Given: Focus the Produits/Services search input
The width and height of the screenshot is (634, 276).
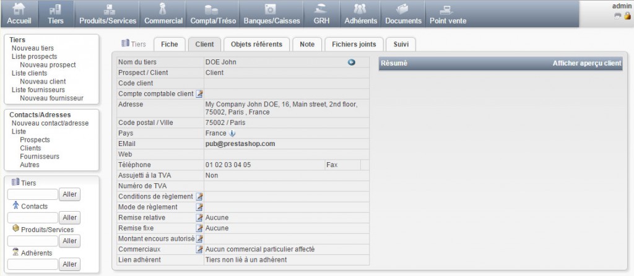Looking at the screenshot, I should coord(33,241).
